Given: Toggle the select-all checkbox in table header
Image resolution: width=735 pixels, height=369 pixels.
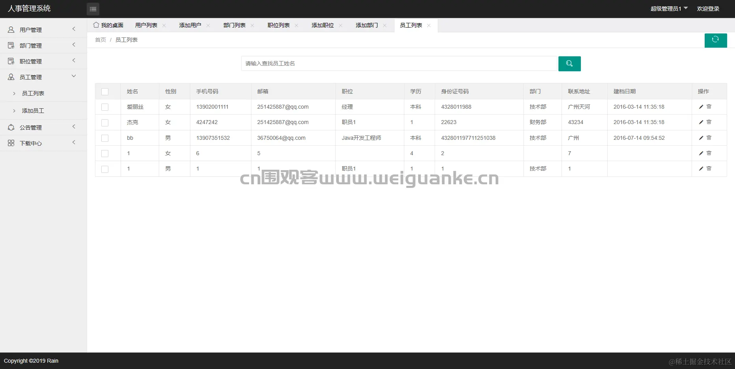Looking at the screenshot, I should (105, 92).
